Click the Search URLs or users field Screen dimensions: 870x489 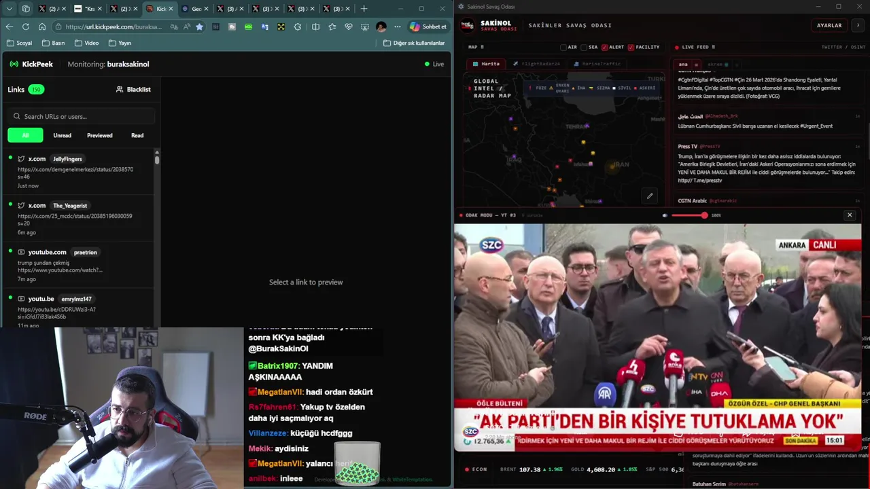click(82, 116)
